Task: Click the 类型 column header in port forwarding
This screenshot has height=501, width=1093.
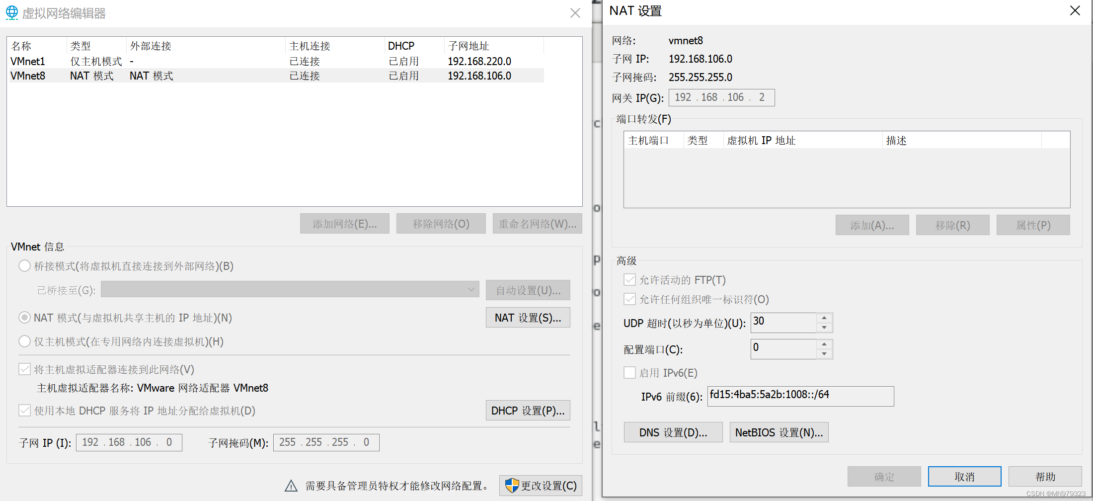Action: coord(703,140)
